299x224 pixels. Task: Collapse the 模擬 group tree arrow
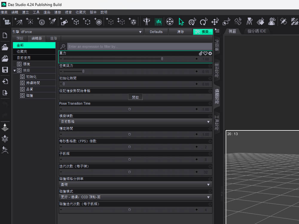(14, 71)
